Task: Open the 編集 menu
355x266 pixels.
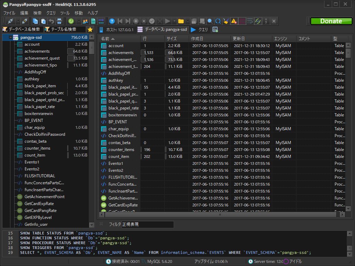Action: point(24,13)
